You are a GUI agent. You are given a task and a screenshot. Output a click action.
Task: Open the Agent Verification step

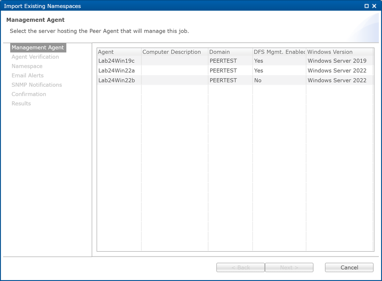coord(35,56)
